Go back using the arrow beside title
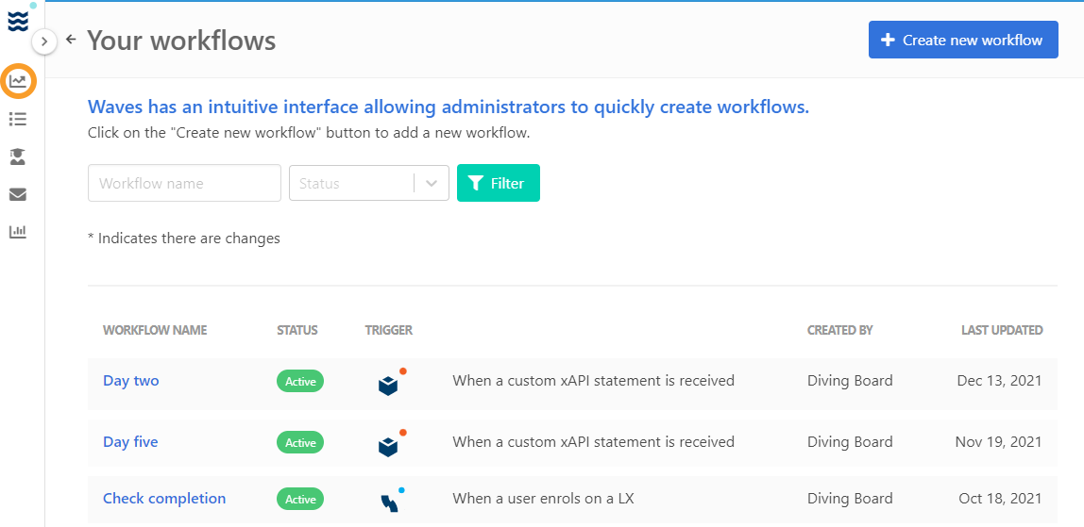Viewport: 1084px width, 527px height. pyautogui.click(x=71, y=40)
